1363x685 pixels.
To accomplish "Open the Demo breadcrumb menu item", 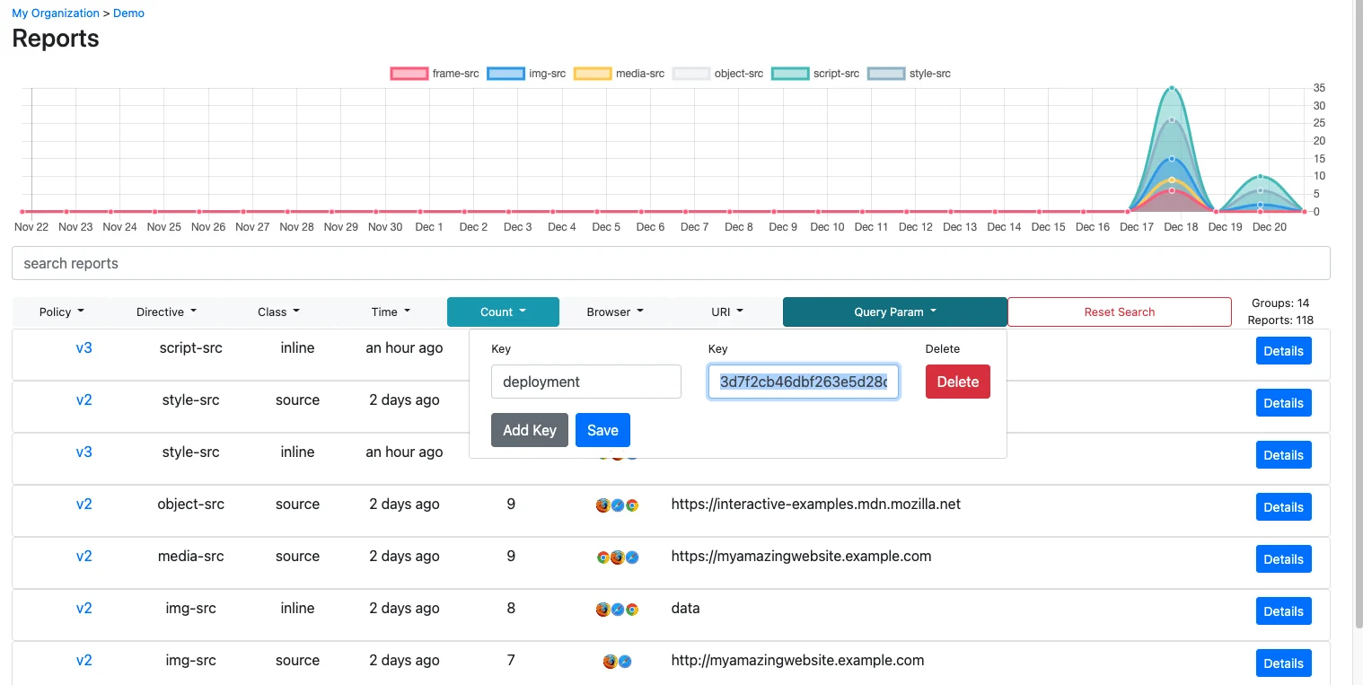I will point(128,13).
